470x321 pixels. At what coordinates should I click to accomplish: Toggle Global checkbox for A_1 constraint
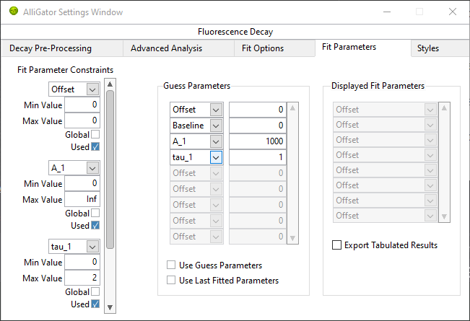[x=95, y=213]
